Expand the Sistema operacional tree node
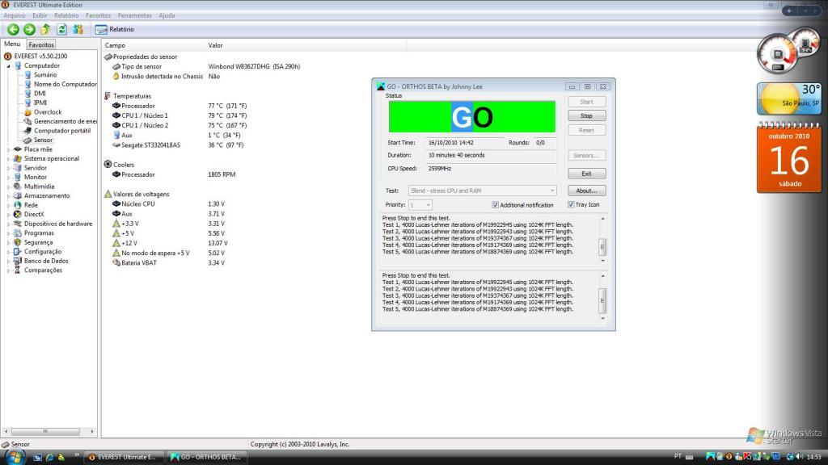The image size is (828, 465). click(8, 159)
